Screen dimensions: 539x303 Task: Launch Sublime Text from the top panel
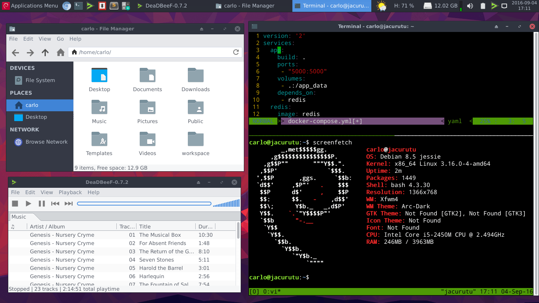(114, 6)
